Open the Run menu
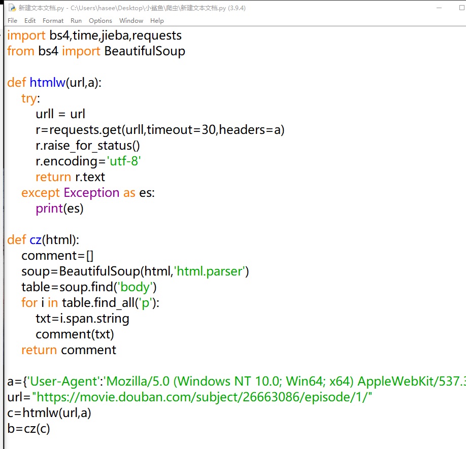The height and width of the screenshot is (449, 466). pos(76,21)
